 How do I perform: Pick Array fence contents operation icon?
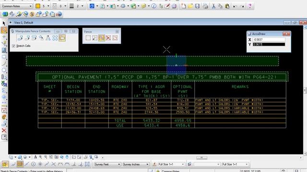tap(55, 38)
